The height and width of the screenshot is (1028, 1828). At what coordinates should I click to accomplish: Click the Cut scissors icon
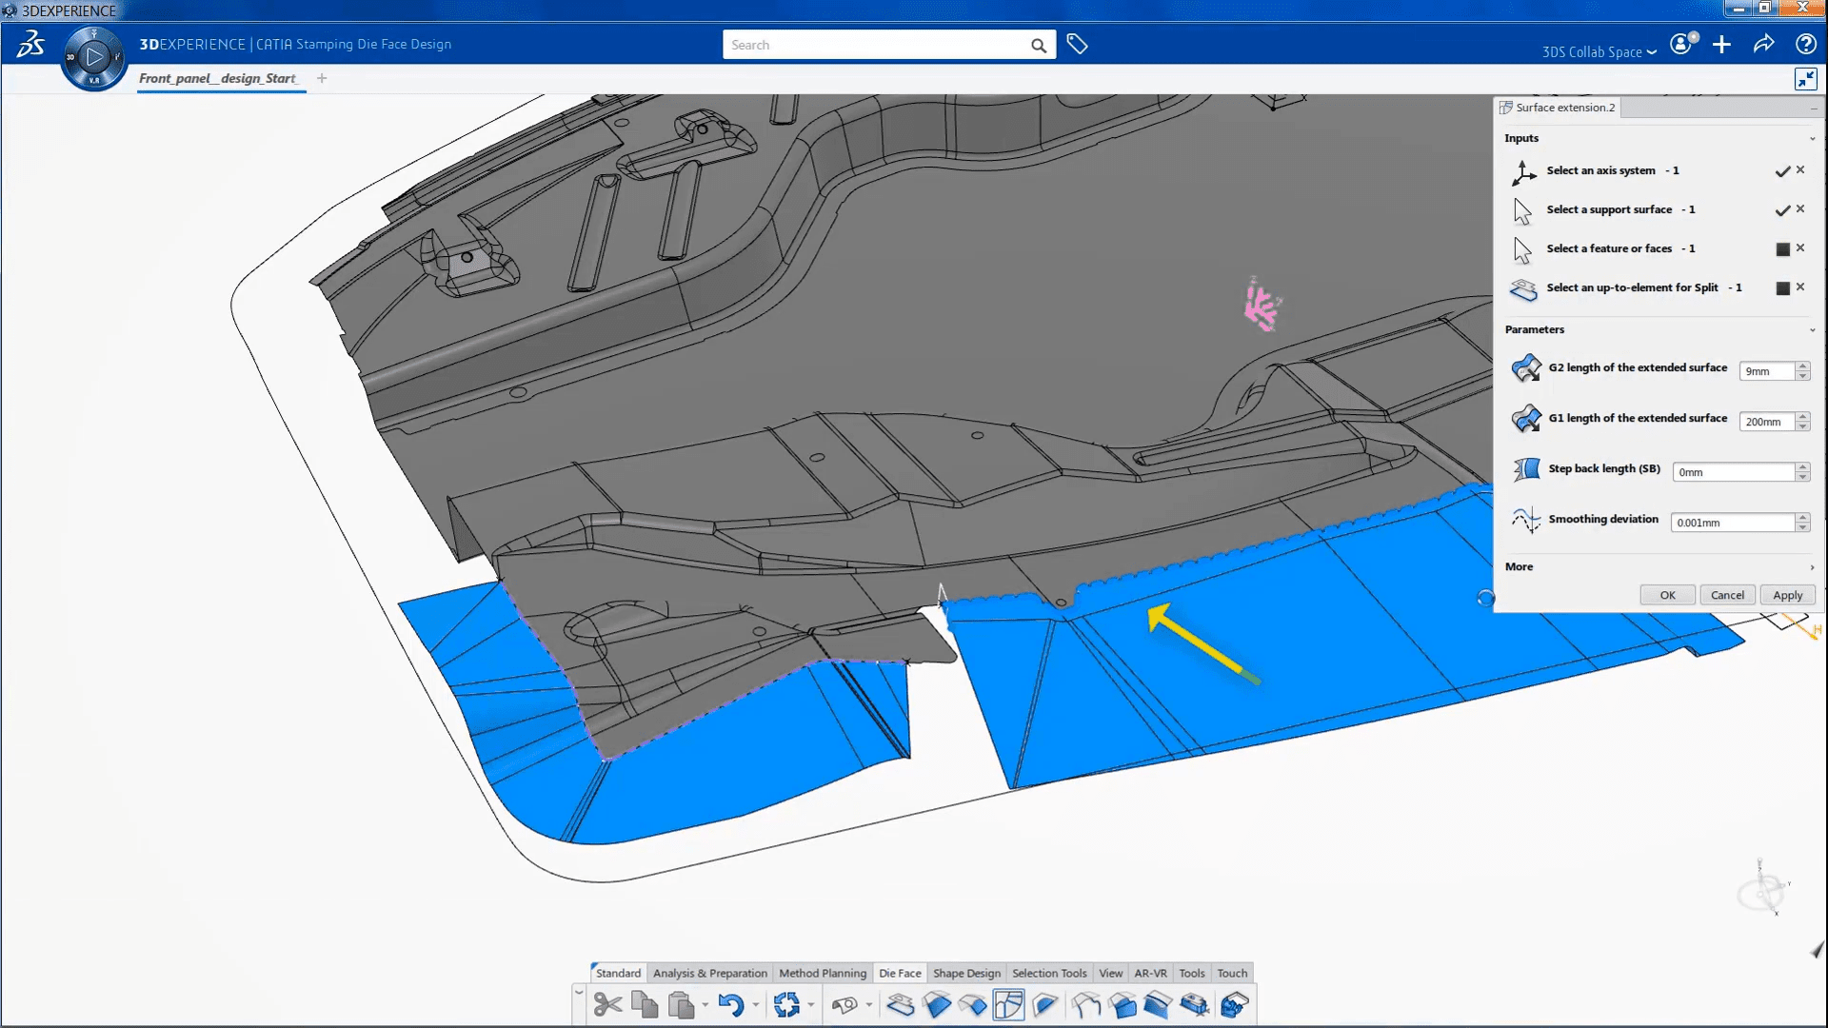[x=607, y=1005]
